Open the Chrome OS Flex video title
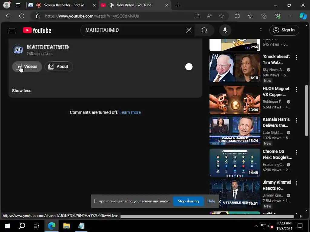This screenshot has width=310, height=232. tap(277, 154)
